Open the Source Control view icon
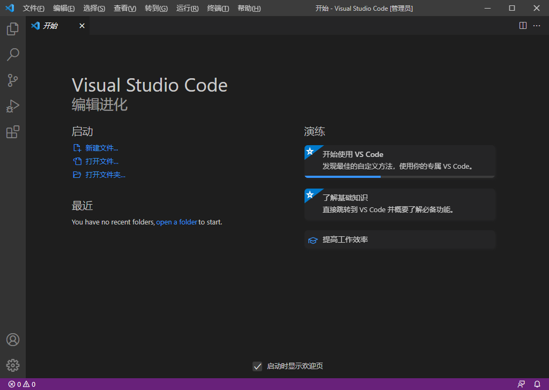The image size is (549, 390). pos(13,80)
